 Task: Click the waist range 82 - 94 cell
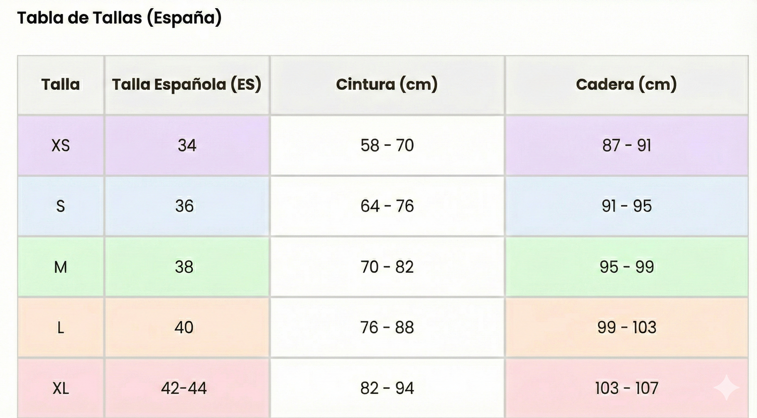[387, 388]
